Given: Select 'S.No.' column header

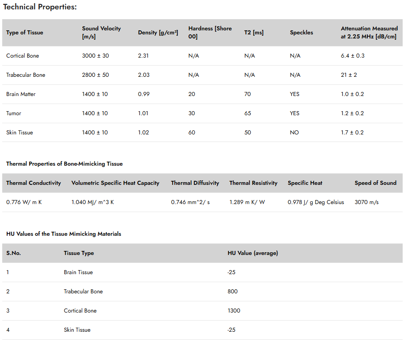Looking at the screenshot, I should coord(13,253).
